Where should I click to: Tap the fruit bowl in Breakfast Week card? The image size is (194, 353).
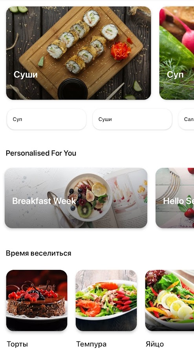coord(88,197)
